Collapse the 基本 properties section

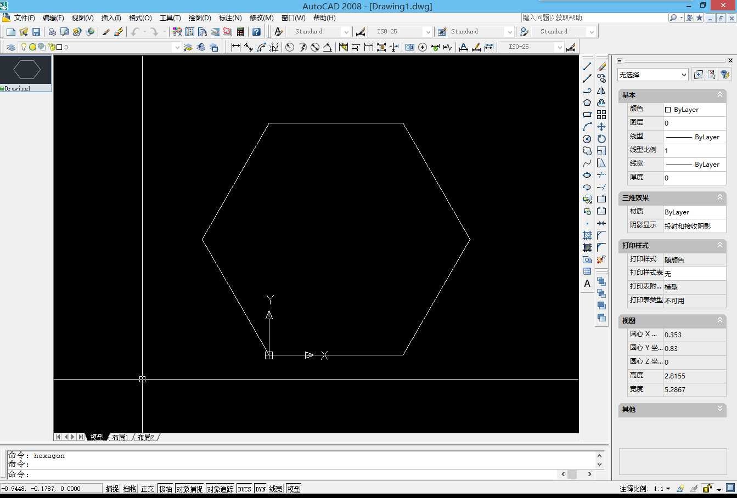(720, 95)
